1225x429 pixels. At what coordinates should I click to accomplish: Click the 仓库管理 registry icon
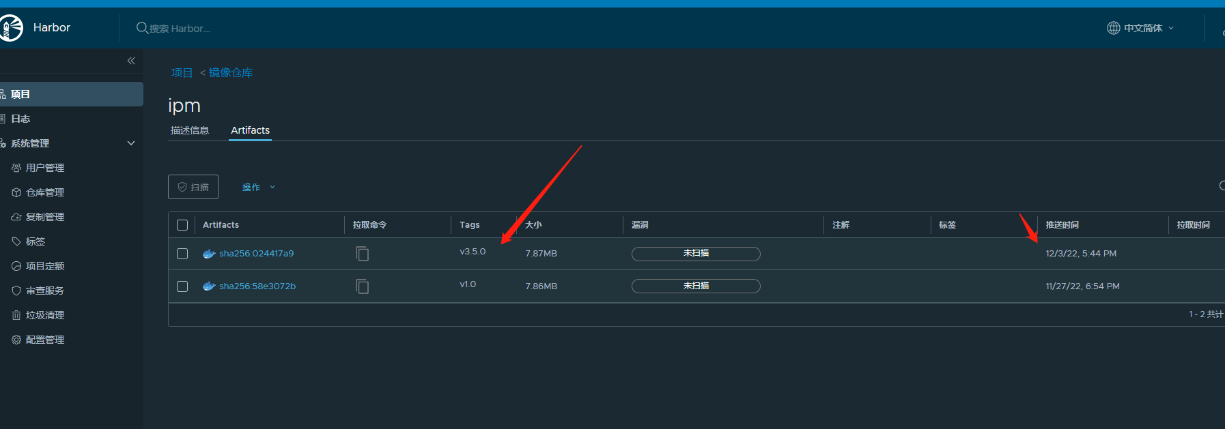[x=16, y=192]
